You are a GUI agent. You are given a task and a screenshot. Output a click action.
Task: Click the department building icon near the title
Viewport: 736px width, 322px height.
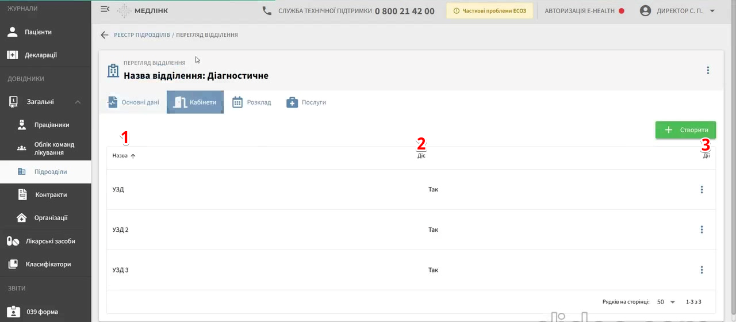click(x=113, y=71)
